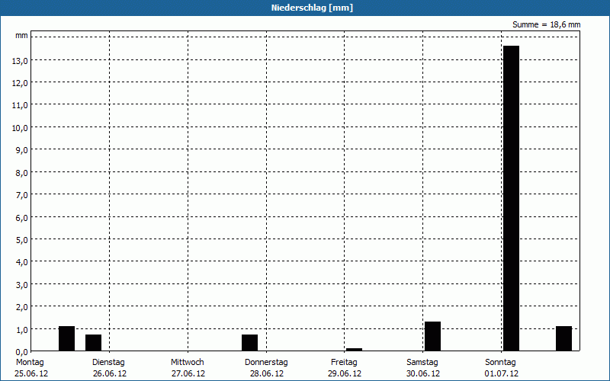Click the date 25.06.12
The image size is (610, 381).
(31, 373)
